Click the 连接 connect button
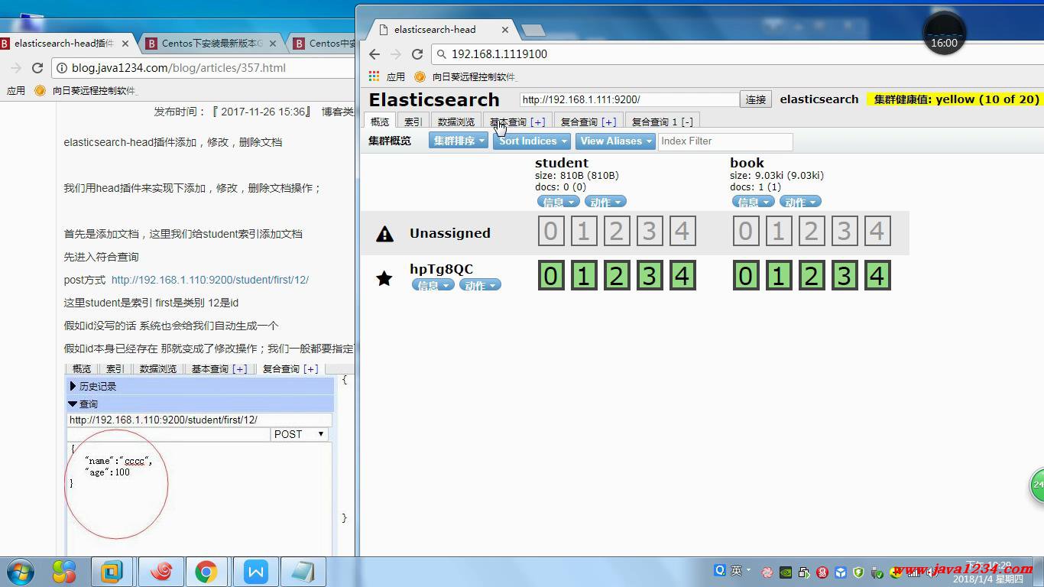The width and height of the screenshot is (1044, 587). [755, 99]
